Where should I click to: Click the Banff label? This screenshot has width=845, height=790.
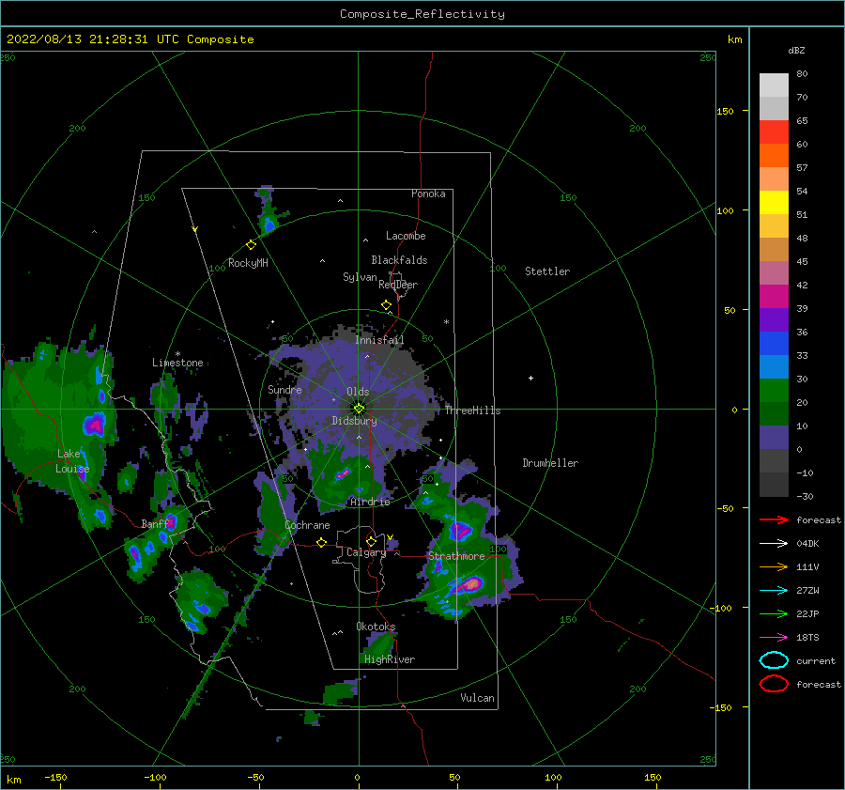click(156, 524)
